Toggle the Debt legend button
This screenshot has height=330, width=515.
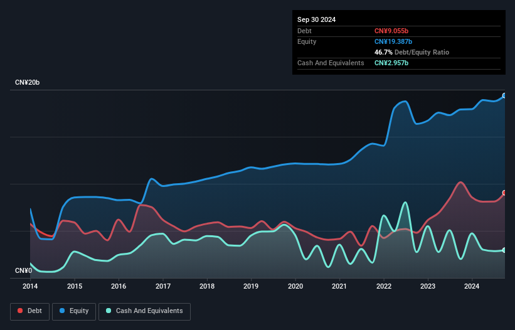click(x=30, y=311)
